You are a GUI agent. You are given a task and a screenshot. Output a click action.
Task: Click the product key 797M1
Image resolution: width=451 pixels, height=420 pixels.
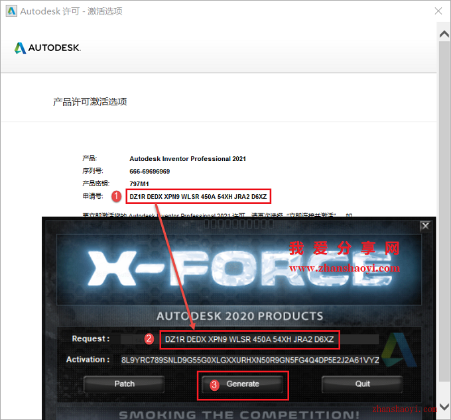(139, 184)
